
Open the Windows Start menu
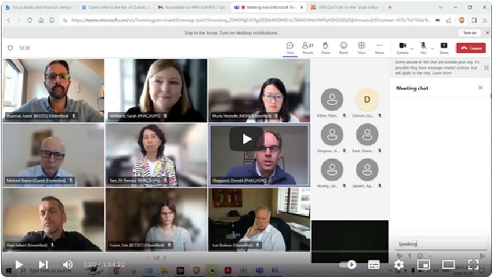tap(8, 271)
